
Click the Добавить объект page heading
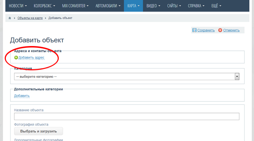tap(37, 40)
